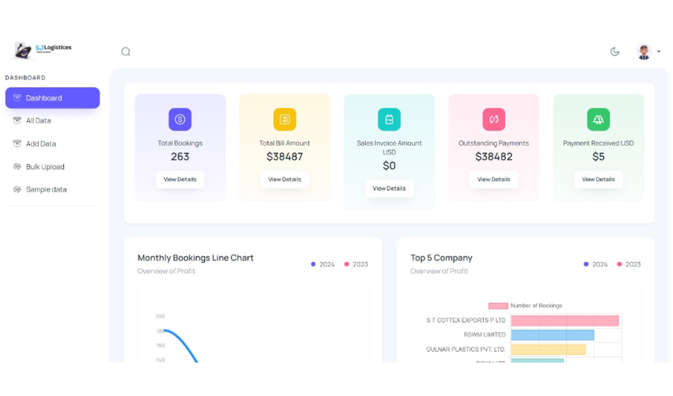Click the Sample data sidebar icon
The width and height of the screenshot is (673, 396).
(x=17, y=190)
